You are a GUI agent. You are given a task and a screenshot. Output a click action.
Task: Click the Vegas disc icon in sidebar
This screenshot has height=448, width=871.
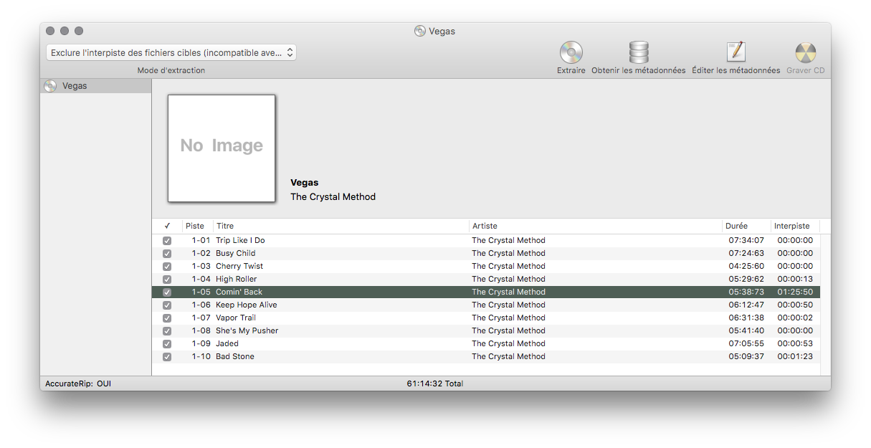click(x=50, y=86)
